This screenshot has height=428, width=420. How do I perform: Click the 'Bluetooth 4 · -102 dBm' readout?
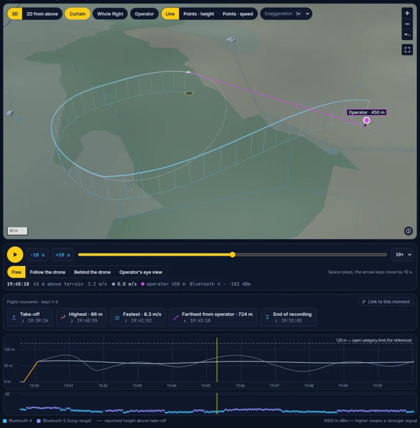[x=220, y=284]
